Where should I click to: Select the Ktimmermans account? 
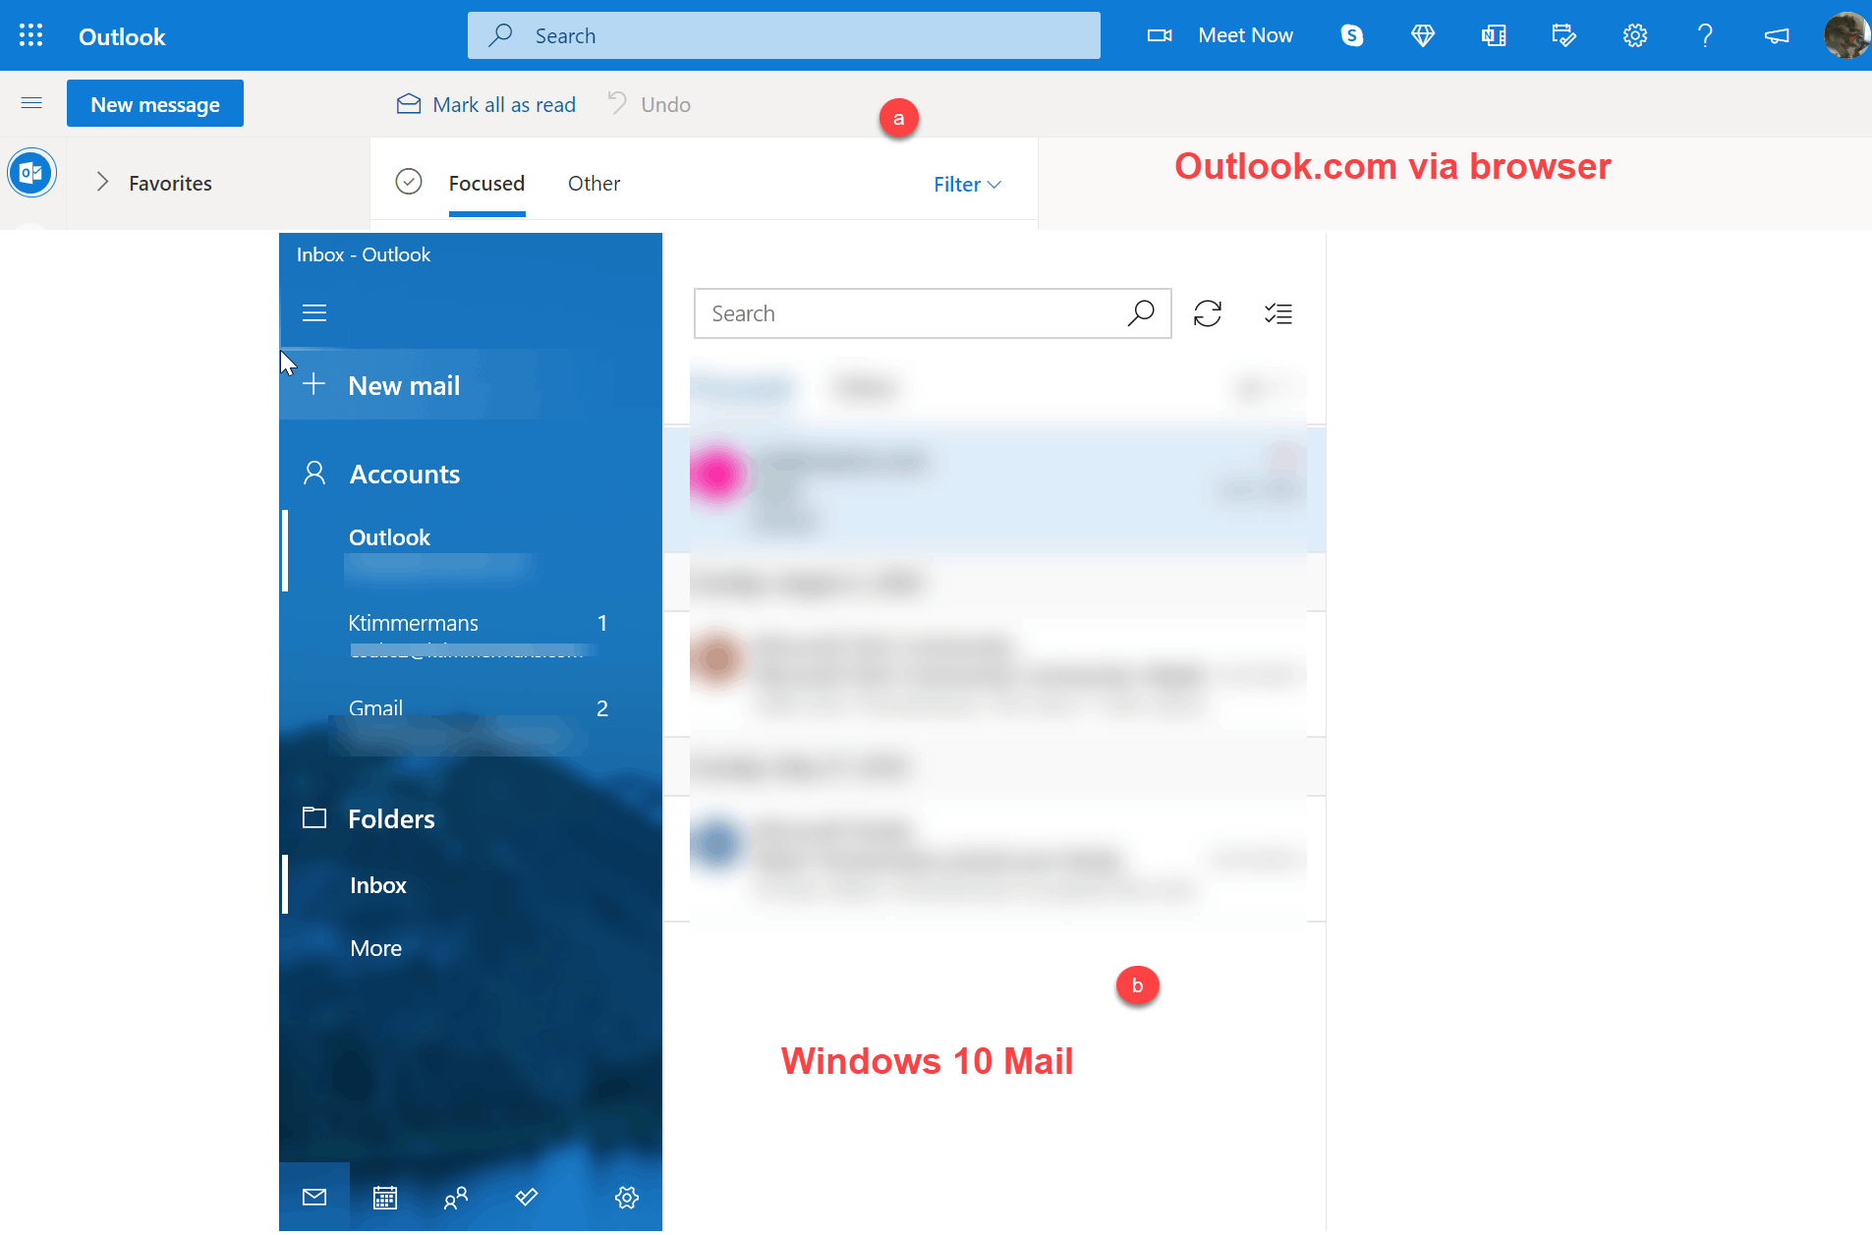pyautogui.click(x=471, y=635)
